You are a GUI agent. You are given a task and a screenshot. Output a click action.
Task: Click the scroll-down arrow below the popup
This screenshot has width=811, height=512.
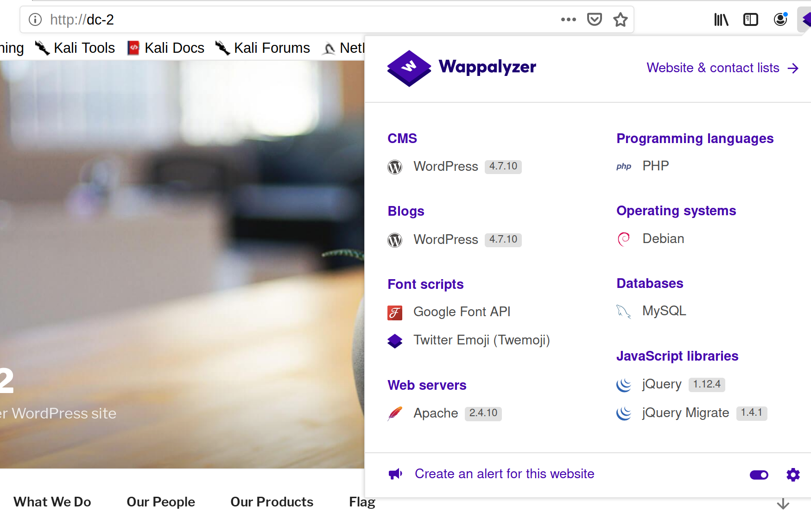click(x=783, y=504)
